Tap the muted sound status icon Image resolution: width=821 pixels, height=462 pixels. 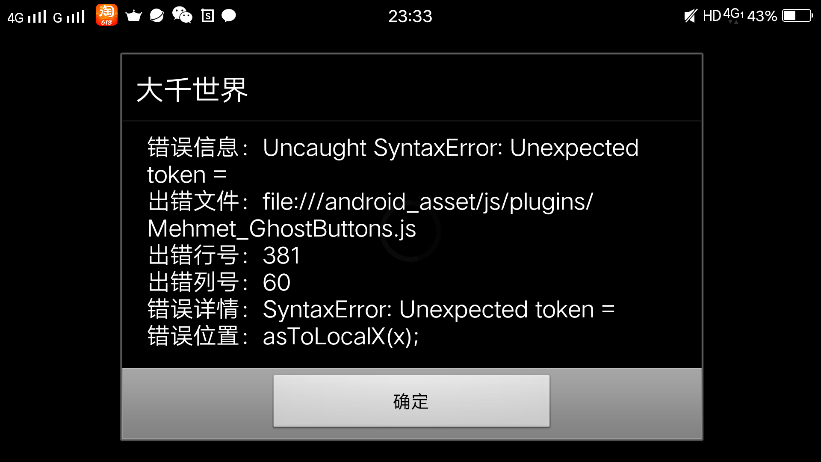(691, 16)
